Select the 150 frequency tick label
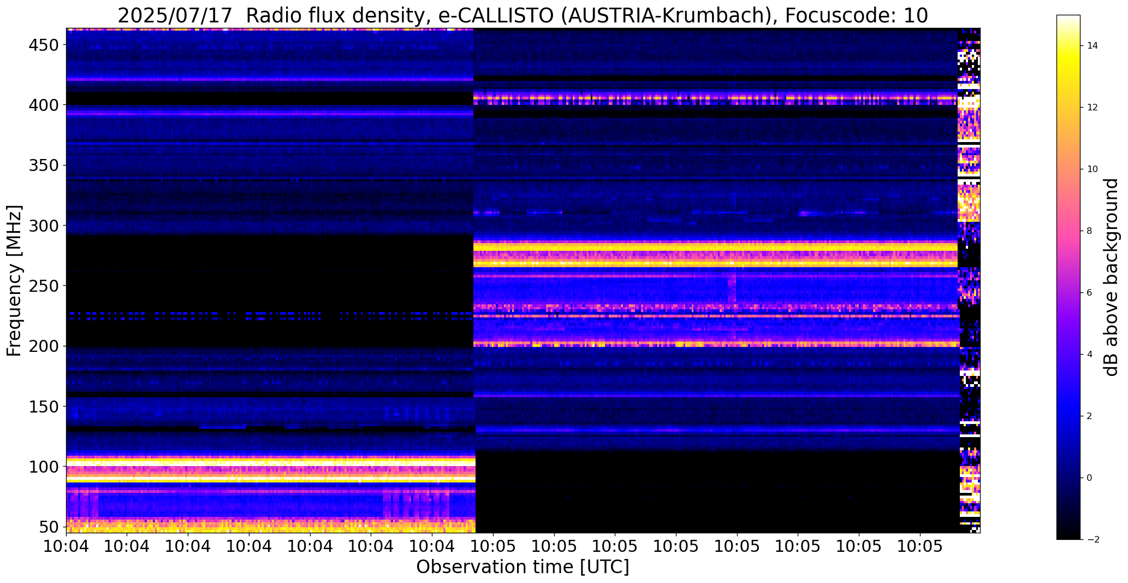Image resolution: width=1128 pixels, height=583 pixels. (43, 407)
